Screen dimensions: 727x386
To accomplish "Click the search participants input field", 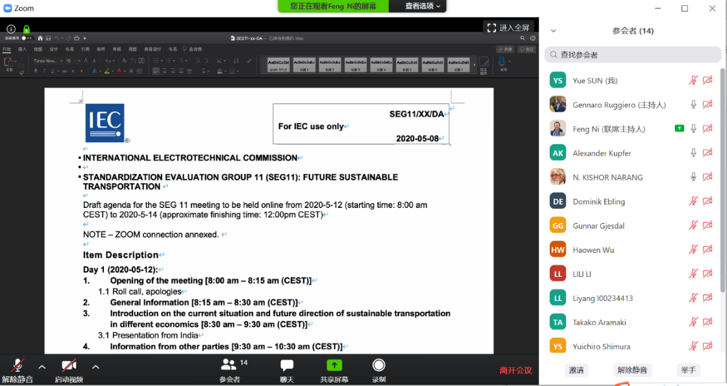I will pos(633,55).
